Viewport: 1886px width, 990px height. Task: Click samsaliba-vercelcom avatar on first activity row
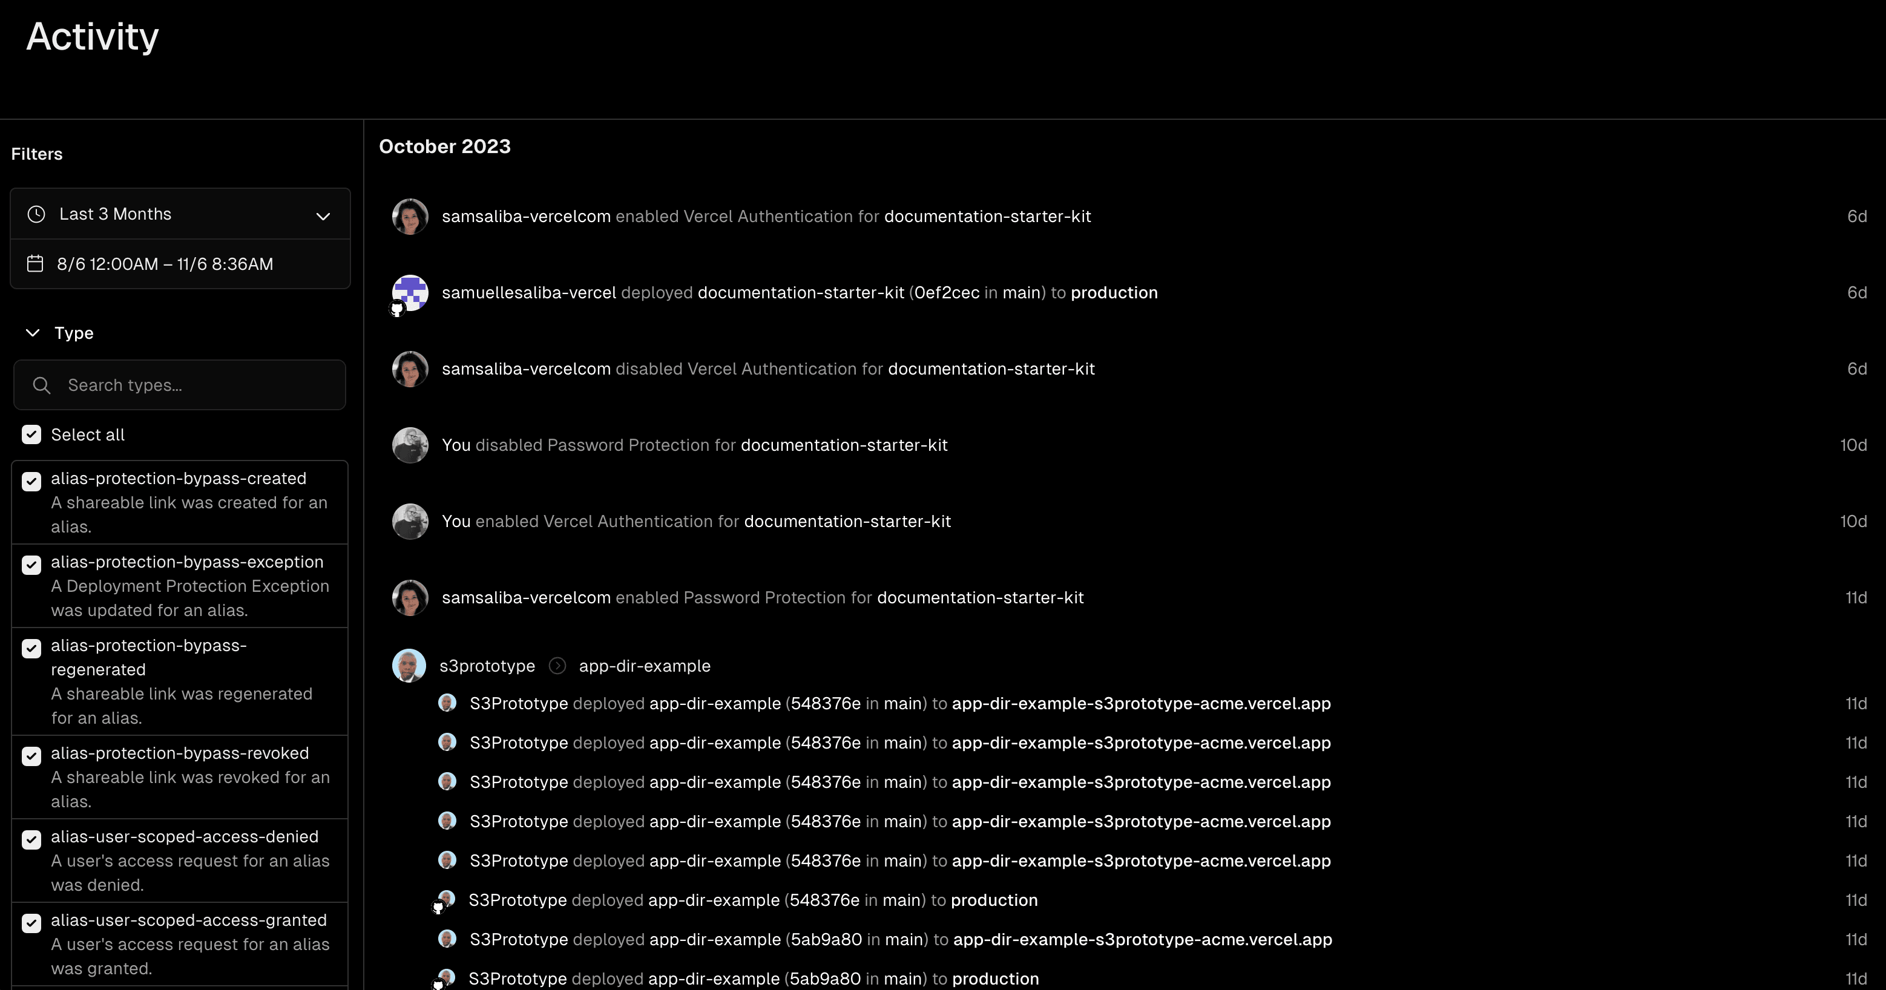point(410,217)
